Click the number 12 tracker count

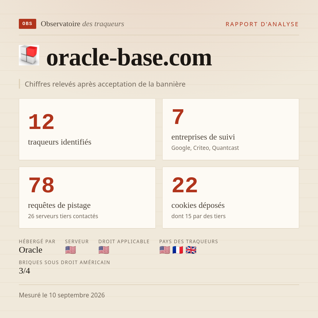coord(42,122)
